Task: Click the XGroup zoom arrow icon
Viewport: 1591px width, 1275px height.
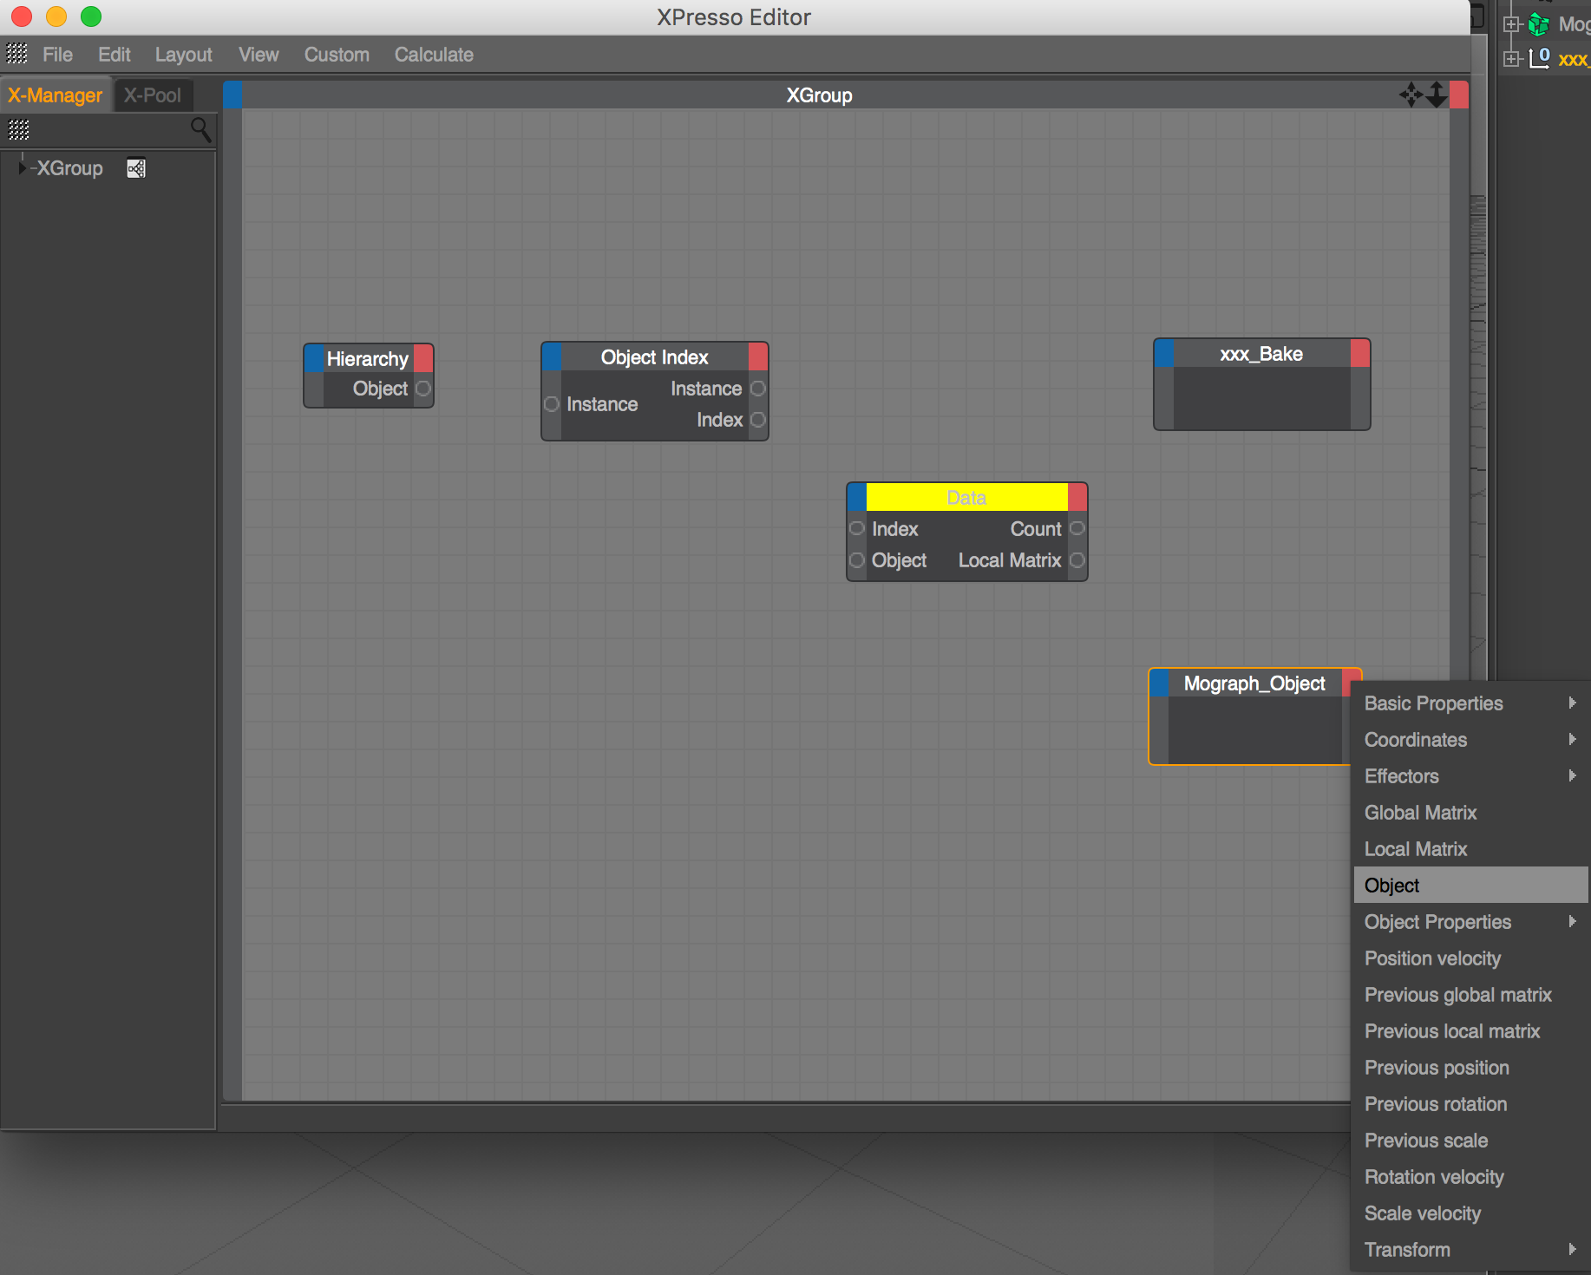Action: point(1437,95)
